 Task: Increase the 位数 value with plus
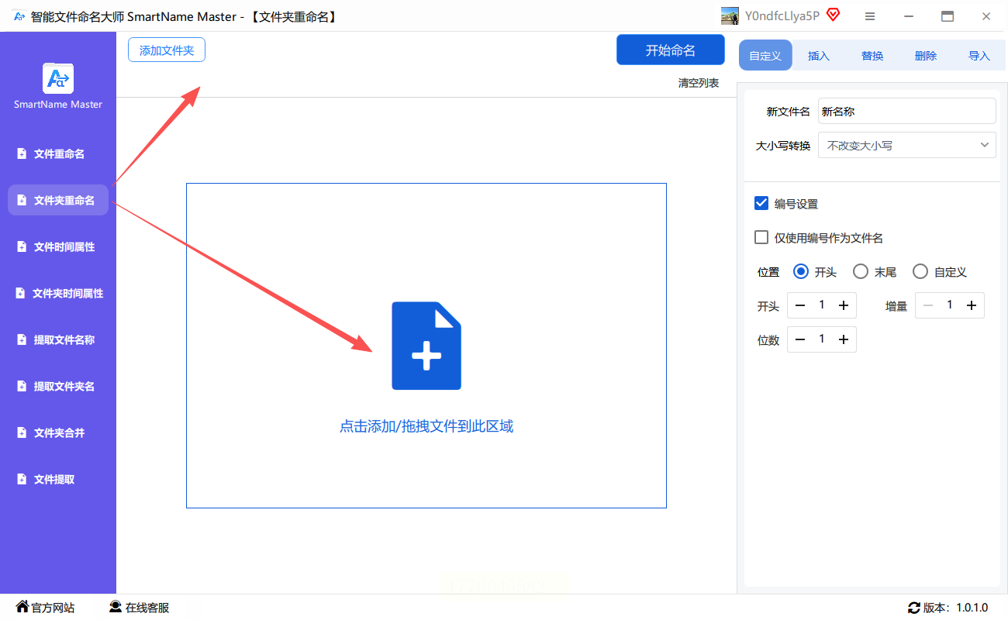844,339
